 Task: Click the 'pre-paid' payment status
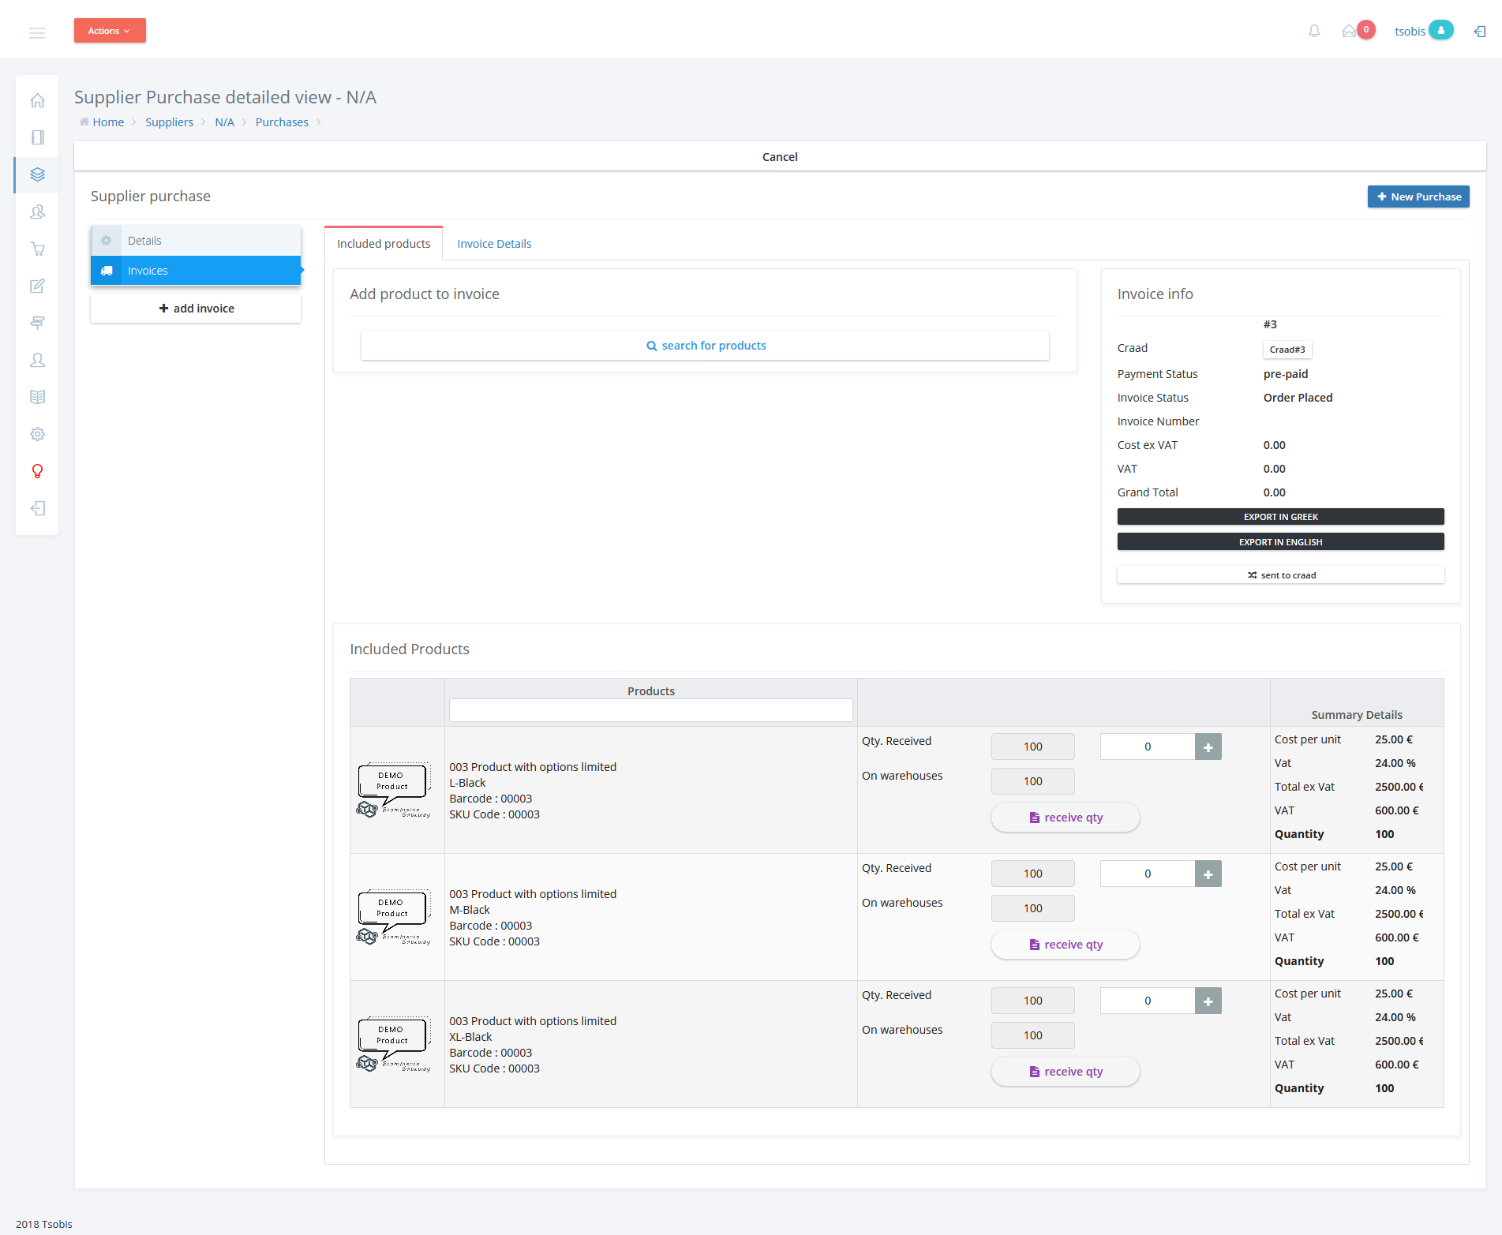1286,374
